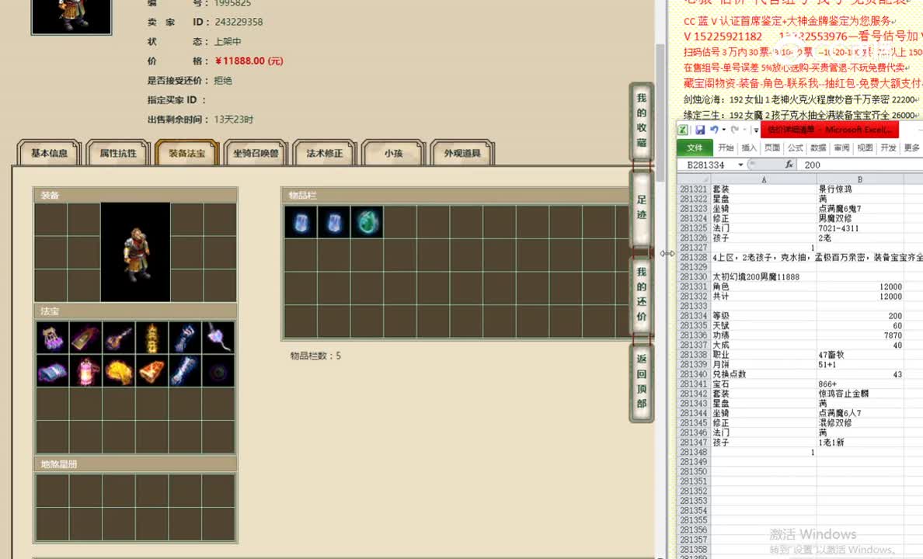
Task: Click the seller ID 243229358
Action: pyautogui.click(x=239, y=22)
